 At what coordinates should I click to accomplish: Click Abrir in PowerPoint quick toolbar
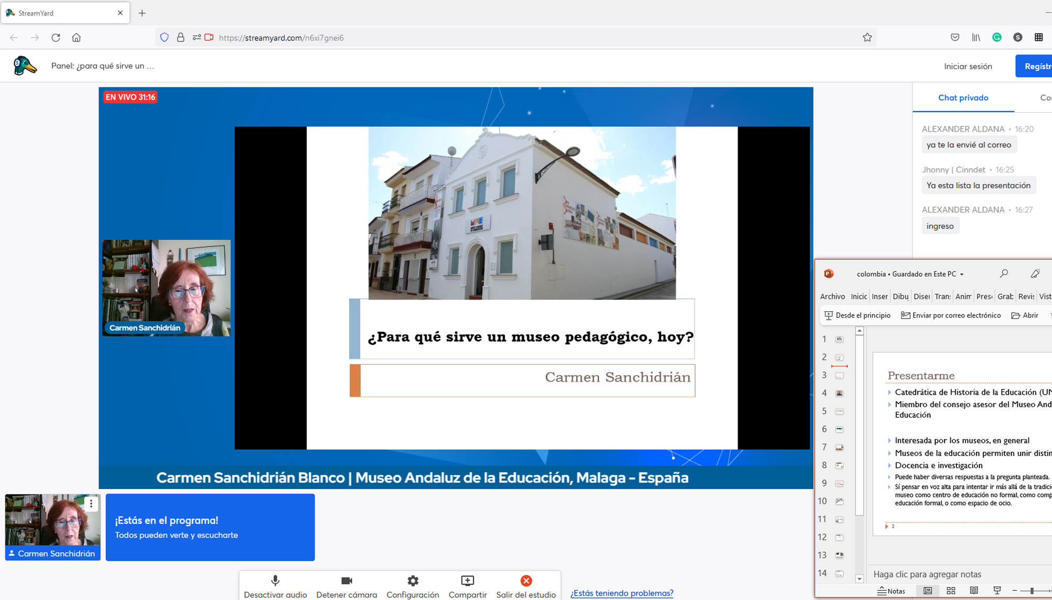point(1025,315)
